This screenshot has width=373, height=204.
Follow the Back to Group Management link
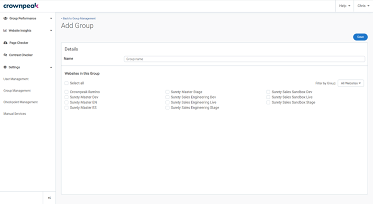click(78, 18)
